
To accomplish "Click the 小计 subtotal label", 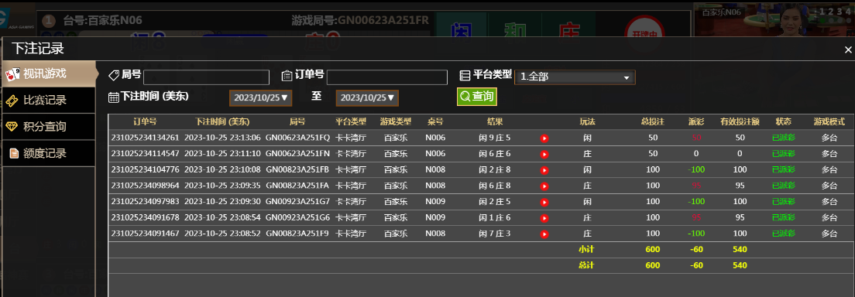I will coord(587,250).
